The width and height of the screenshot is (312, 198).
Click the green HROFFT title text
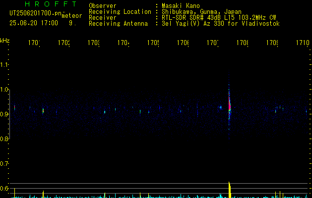51,4
